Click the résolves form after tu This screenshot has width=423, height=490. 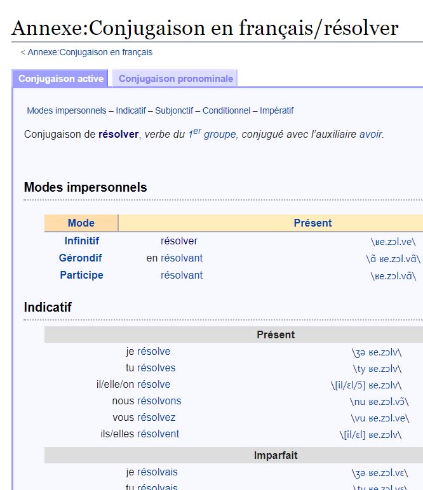click(x=156, y=368)
